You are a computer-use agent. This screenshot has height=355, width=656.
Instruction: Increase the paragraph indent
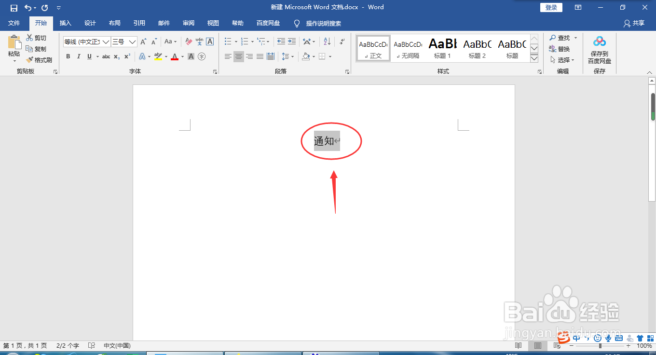pos(292,42)
